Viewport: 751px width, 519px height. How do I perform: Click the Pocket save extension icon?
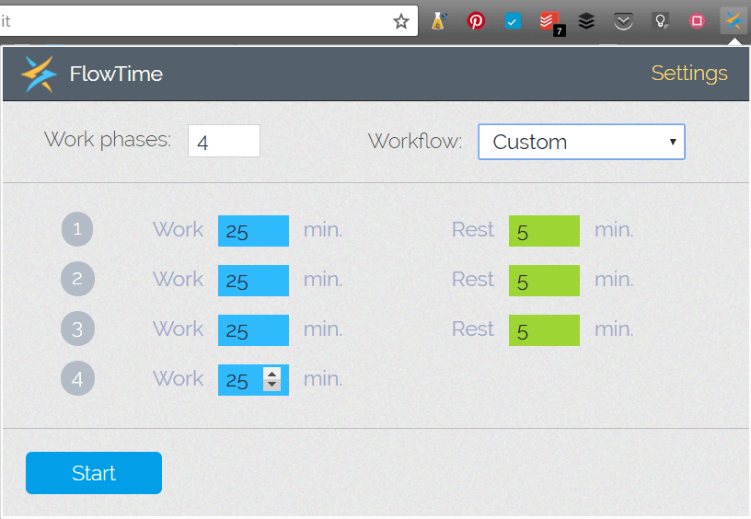click(623, 21)
